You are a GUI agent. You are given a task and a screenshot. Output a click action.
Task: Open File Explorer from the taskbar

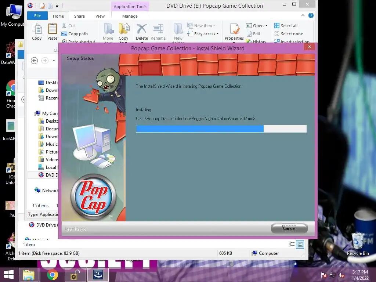(x=29, y=275)
